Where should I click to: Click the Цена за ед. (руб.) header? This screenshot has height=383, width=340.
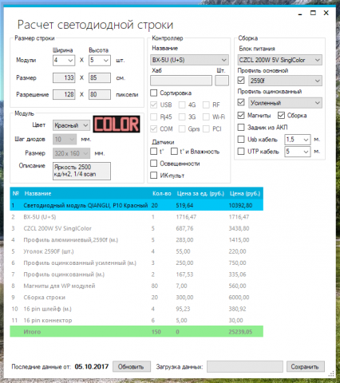[x=200, y=193]
